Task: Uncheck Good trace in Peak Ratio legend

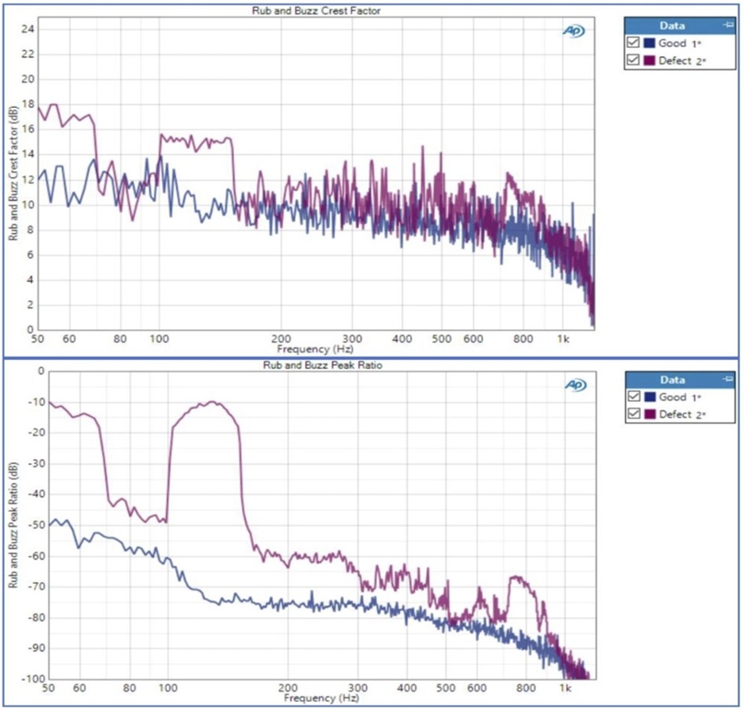Action: point(634,397)
